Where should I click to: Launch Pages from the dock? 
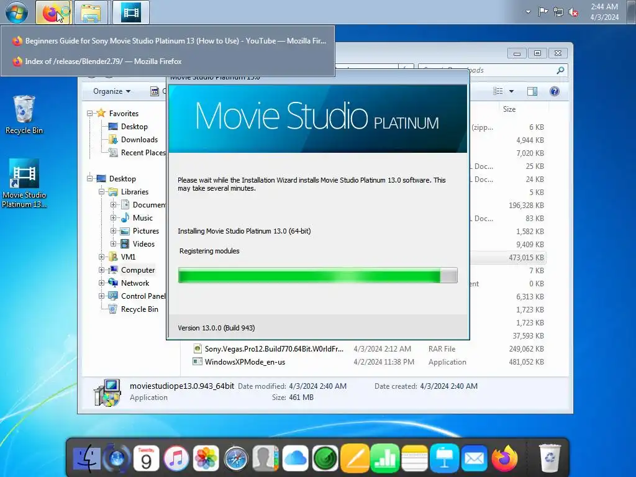pos(355,459)
